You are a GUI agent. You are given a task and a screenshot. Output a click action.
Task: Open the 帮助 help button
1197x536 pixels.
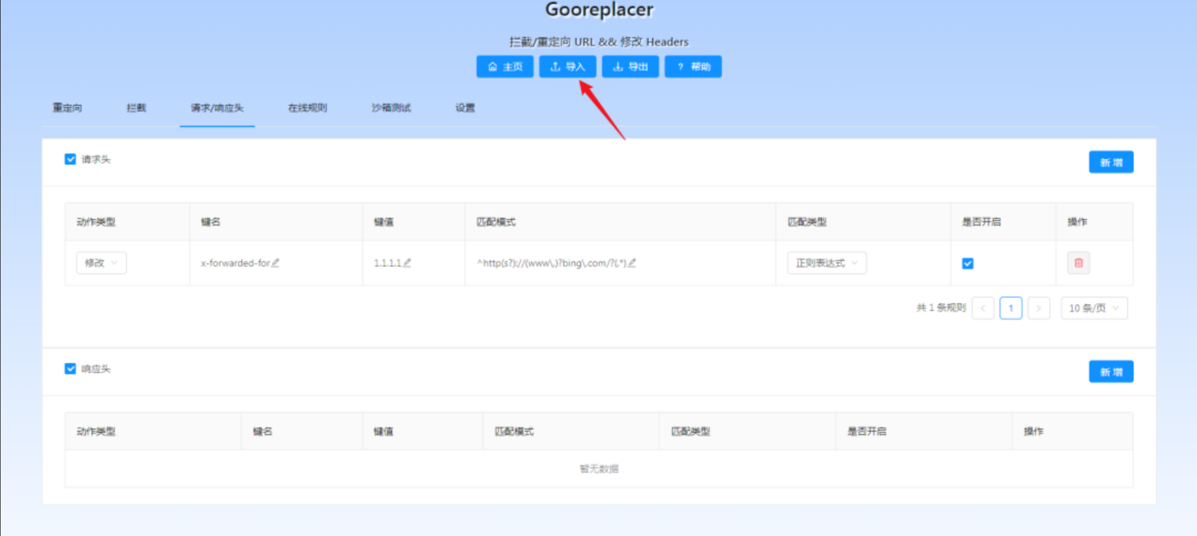[x=693, y=67]
